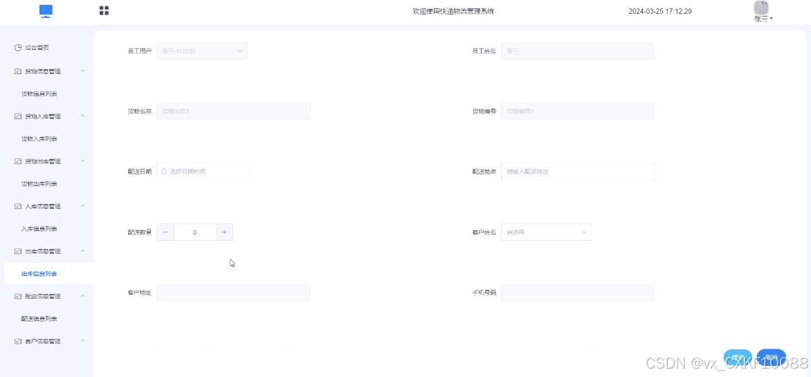The image size is (811, 377).
Task: Click the 配送日期 date-time picker field
Action: [203, 171]
